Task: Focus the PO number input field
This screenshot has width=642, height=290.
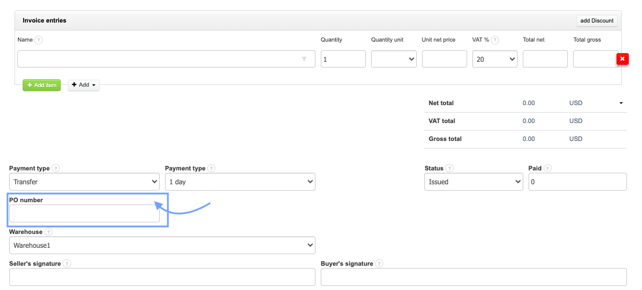Action: click(84, 213)
